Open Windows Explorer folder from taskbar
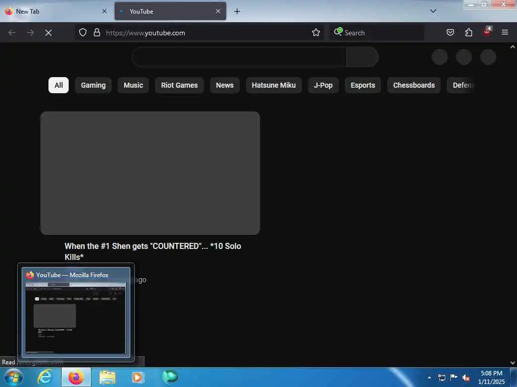Screen dimensions: 517x387 coord(108,377)
